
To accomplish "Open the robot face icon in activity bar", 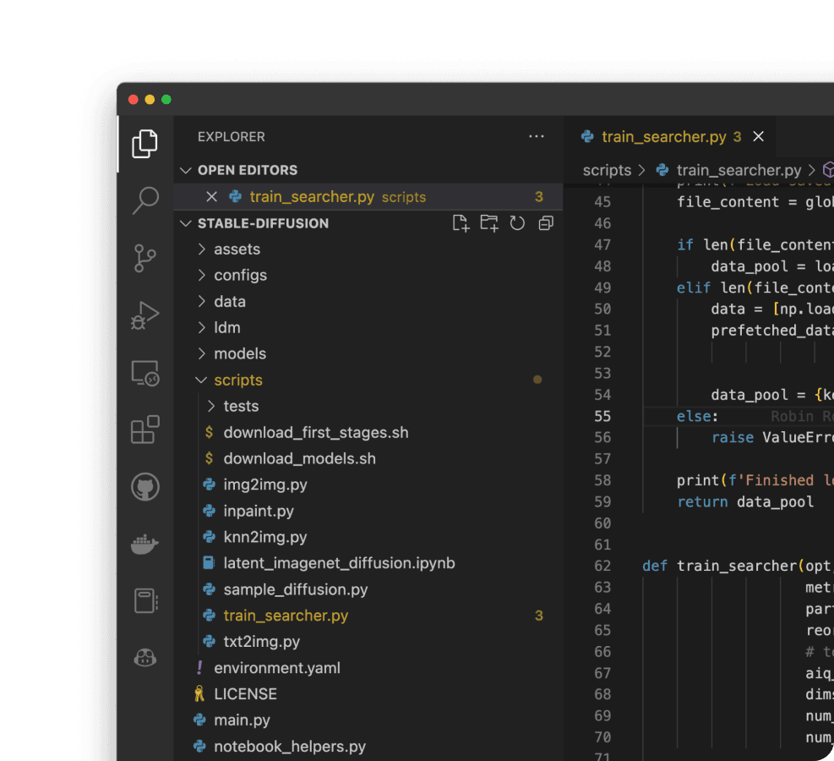I will point(144,658).
